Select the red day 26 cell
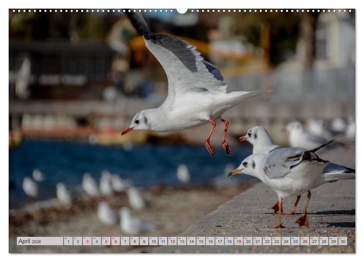Viewport: 364px width, 262px height. pyautogui.click(x=305, y=241)
